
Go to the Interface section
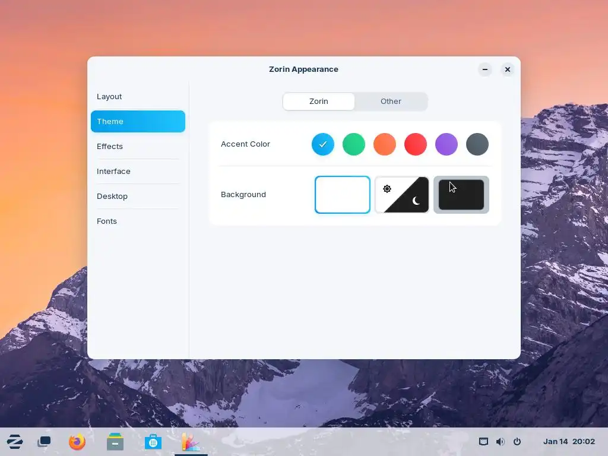(x=138, y=172)
